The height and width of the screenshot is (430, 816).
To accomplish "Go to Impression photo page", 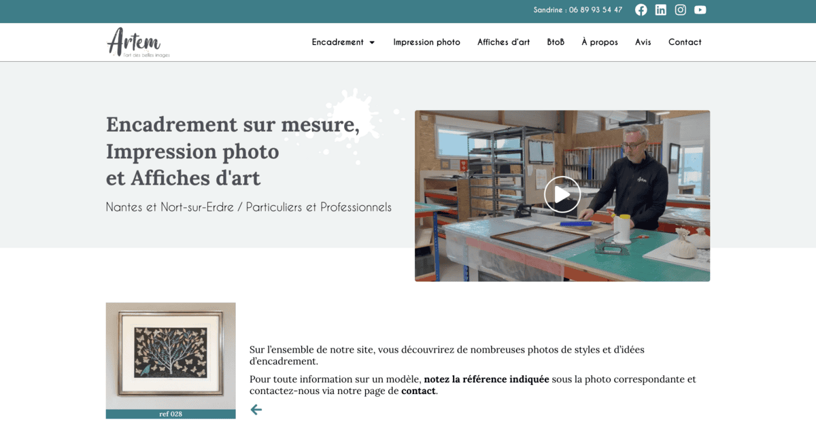I will click(x=426, y=42).
